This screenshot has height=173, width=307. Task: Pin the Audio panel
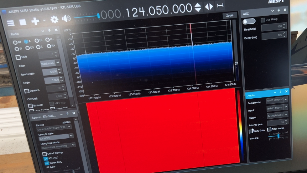tap(280, 92)
